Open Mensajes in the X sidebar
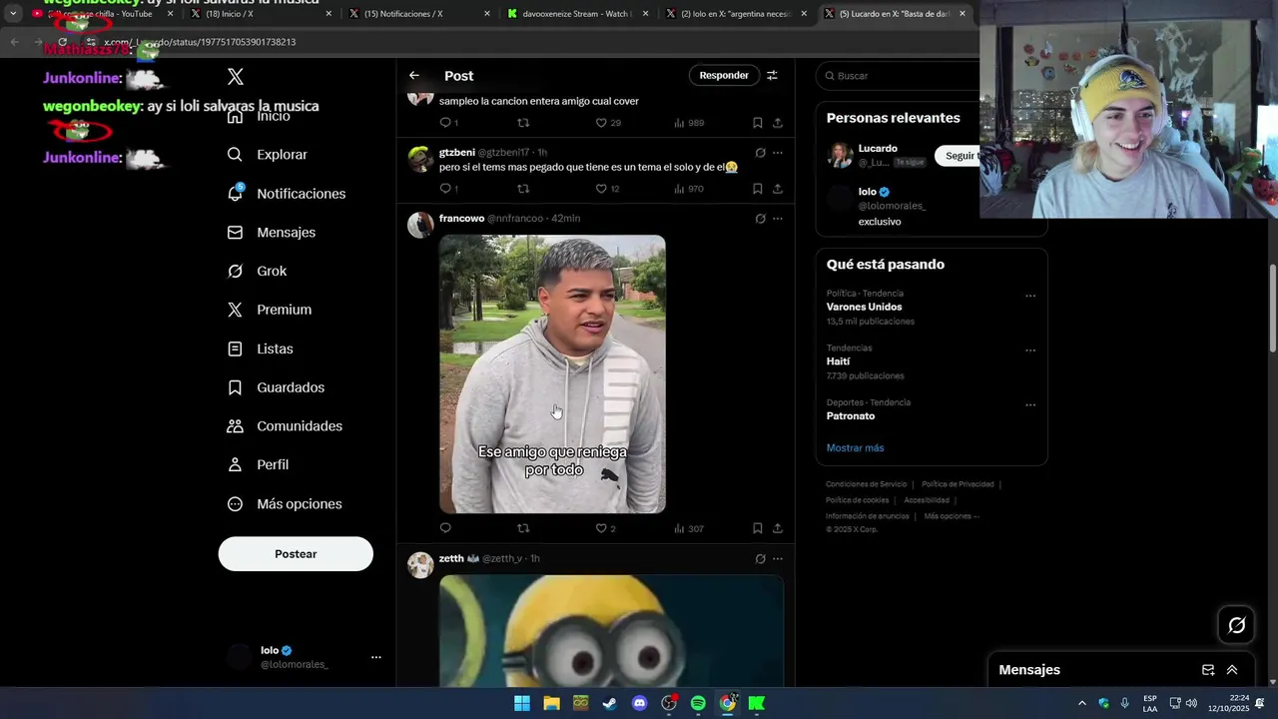 tap(272, 232)
